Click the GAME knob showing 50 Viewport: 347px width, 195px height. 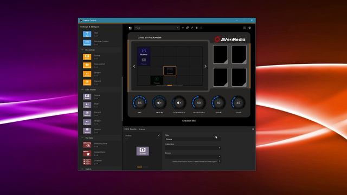[x=219, y=103]
